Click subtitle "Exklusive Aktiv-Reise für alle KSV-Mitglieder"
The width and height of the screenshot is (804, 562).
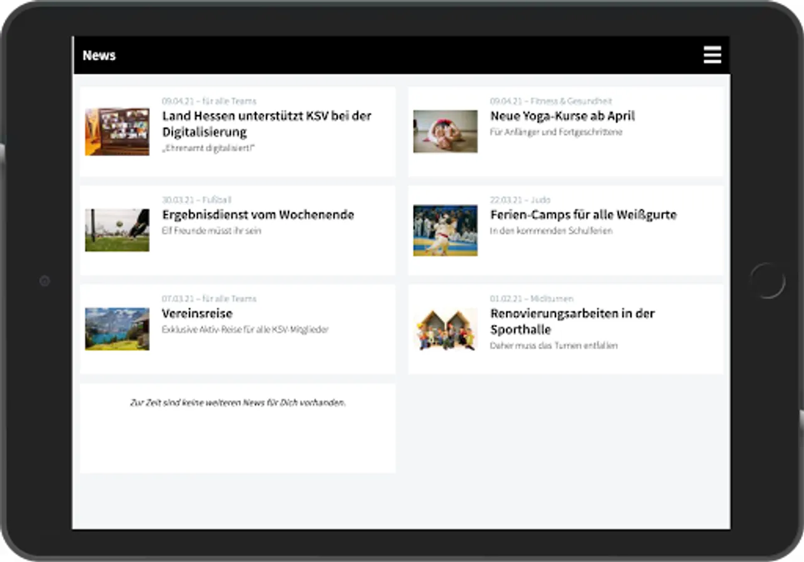coord(245,330)
